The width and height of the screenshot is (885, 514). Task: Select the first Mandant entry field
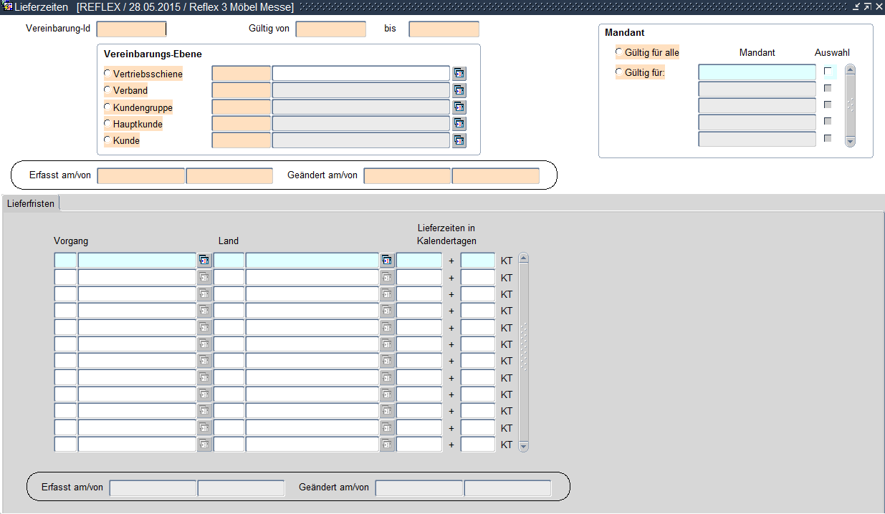[757, 72]
